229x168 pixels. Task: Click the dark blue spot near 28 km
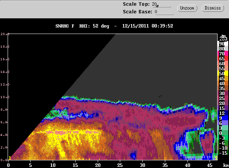(133, 155)
